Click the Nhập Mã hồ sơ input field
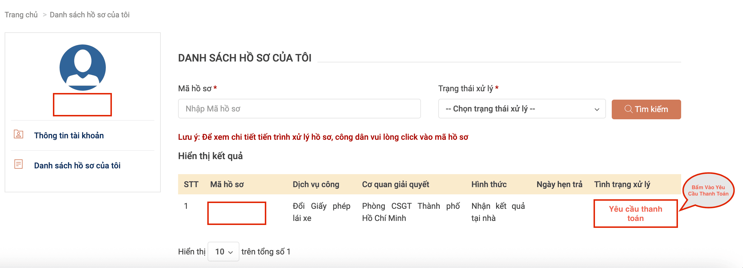Screen dimensions: 743x268 (x=299, y=109)
